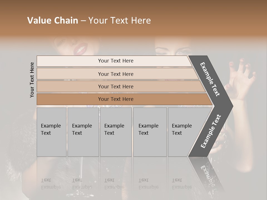Click the "Your Text Here" part of the title
Image resolution: width=267 pixels, height=200 pixels.
click(120, 21)
